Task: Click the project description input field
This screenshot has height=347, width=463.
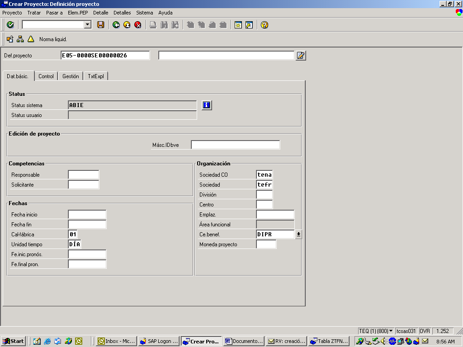Action: (227, 56)
